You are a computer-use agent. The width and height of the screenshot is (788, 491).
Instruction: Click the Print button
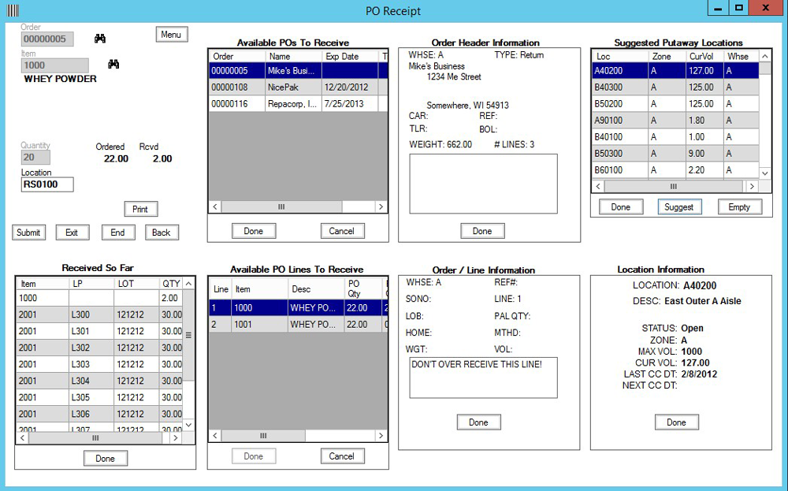(141, 209)
